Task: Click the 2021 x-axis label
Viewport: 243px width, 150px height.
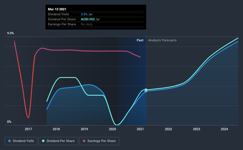Action: (140, 129)
